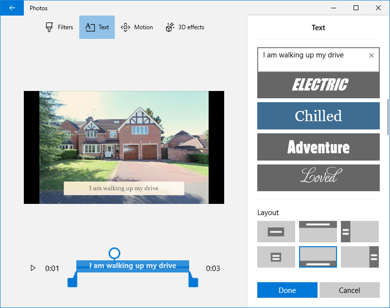Minimize the Photos window
The height and width of the screenshot is (308, 390).
tap(334, 8)
